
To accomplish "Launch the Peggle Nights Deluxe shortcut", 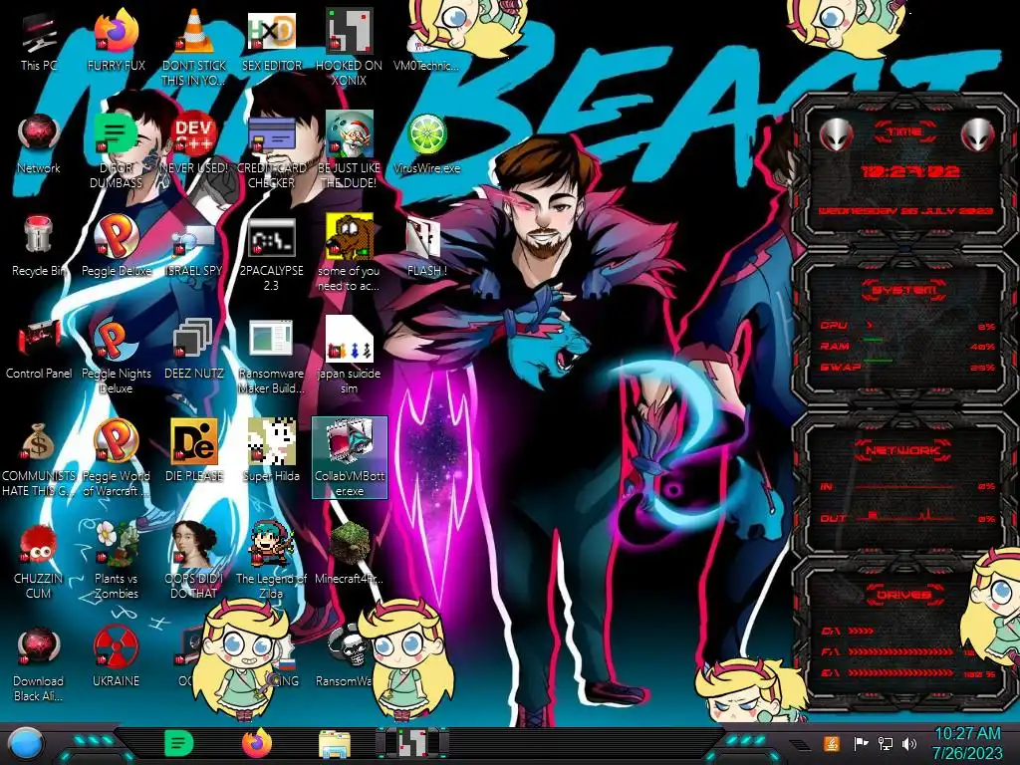I will [116, 356].
